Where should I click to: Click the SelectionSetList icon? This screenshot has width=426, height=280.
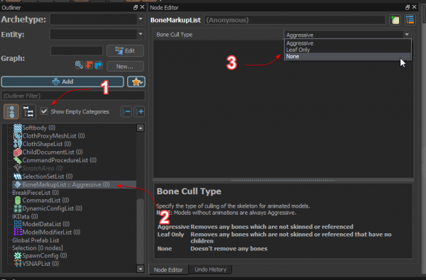18,177
